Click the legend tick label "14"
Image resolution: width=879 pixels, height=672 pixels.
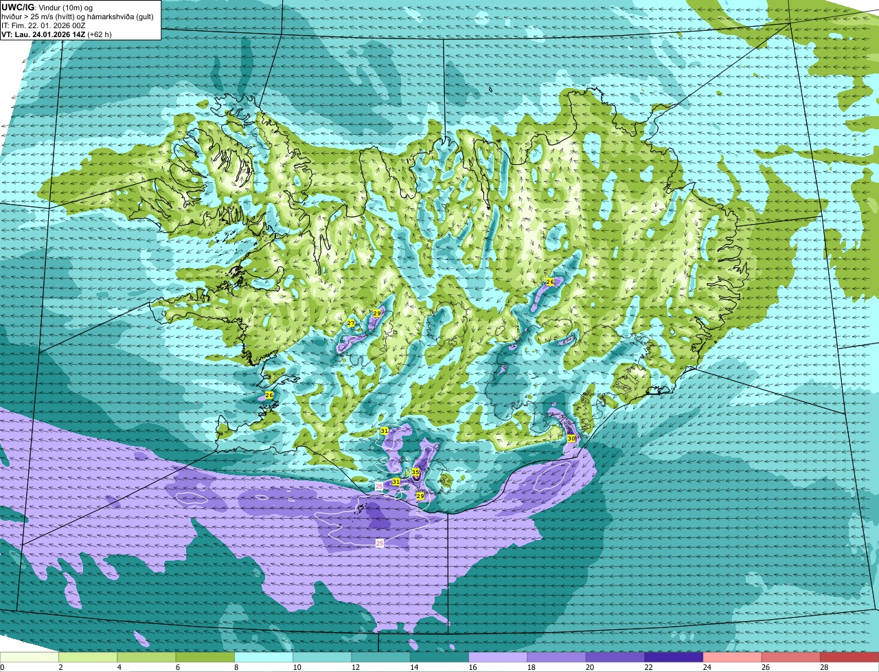[x=413, y=667]
